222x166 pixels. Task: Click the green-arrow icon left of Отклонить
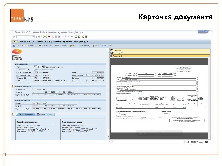(22, 46)
